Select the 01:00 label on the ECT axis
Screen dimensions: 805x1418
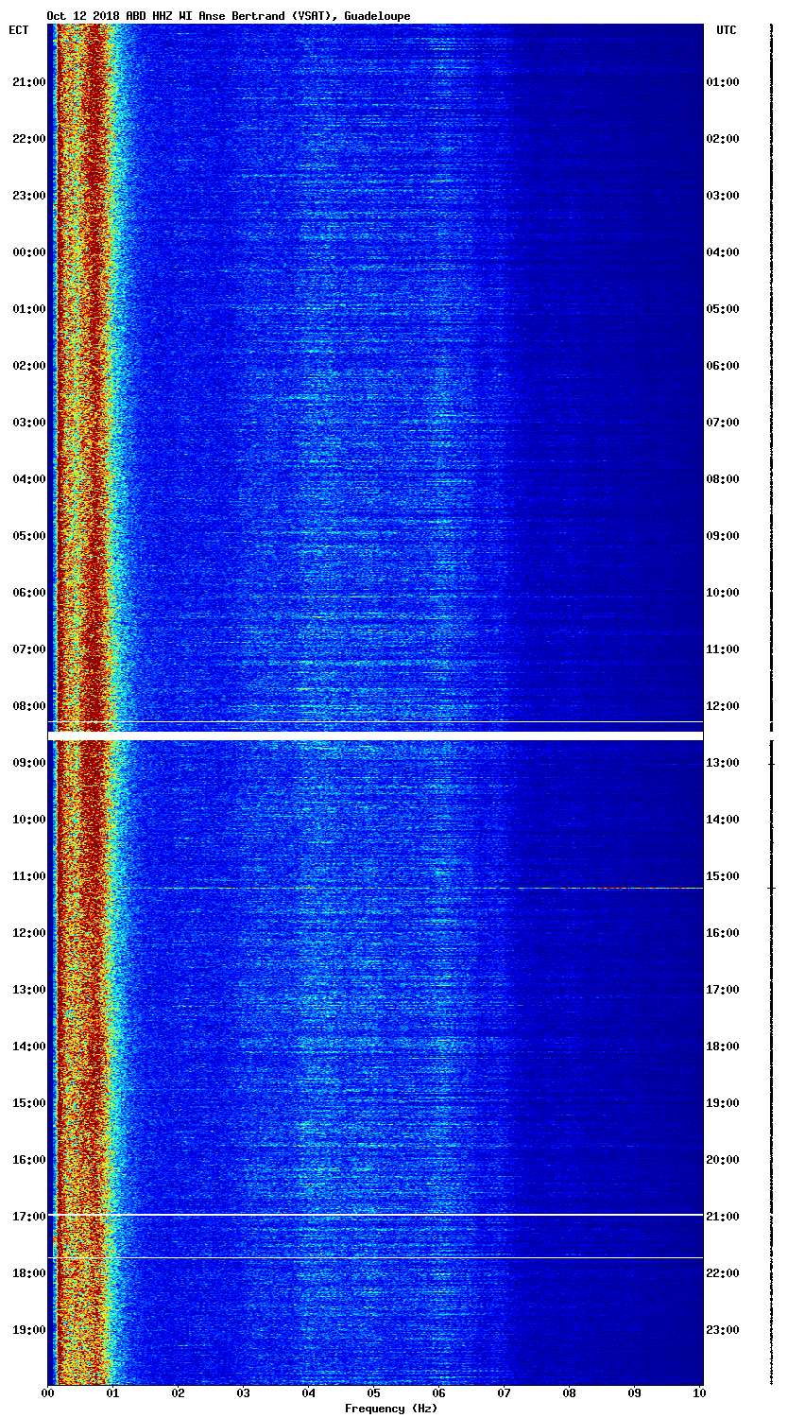click(x=28, y=309)
